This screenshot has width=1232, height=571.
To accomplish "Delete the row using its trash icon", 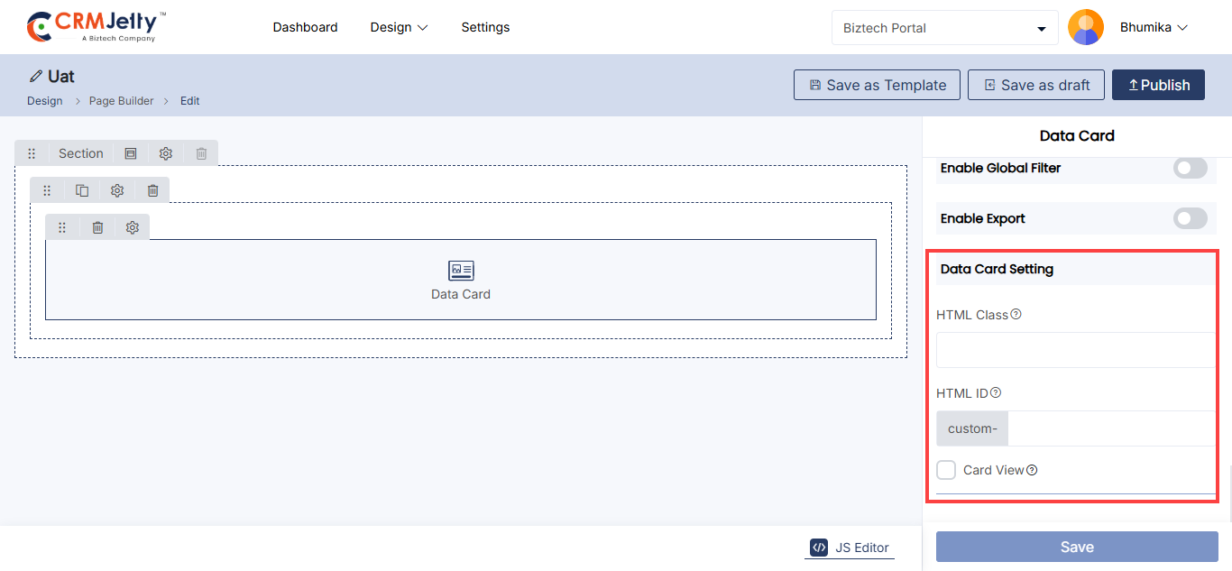I will 152,190.
